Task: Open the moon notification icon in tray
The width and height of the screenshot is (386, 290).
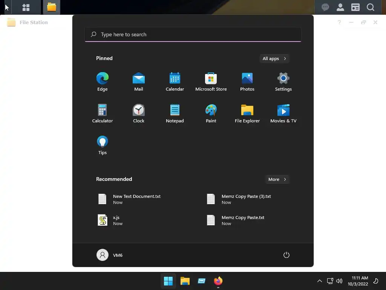Action: point(376,281)
